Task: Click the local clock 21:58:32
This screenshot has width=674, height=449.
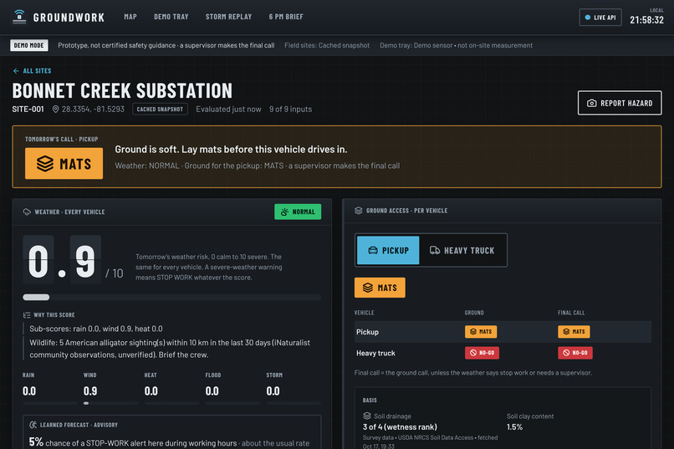Action: pyautogui.click(x=646, y=20)
